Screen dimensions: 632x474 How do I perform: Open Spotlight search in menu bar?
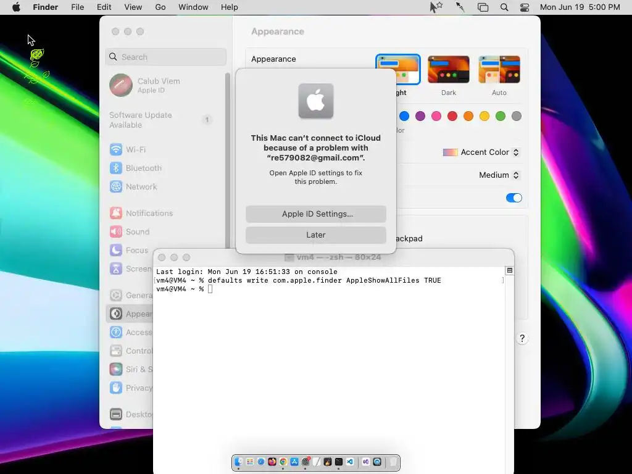(x=504, y=7)
